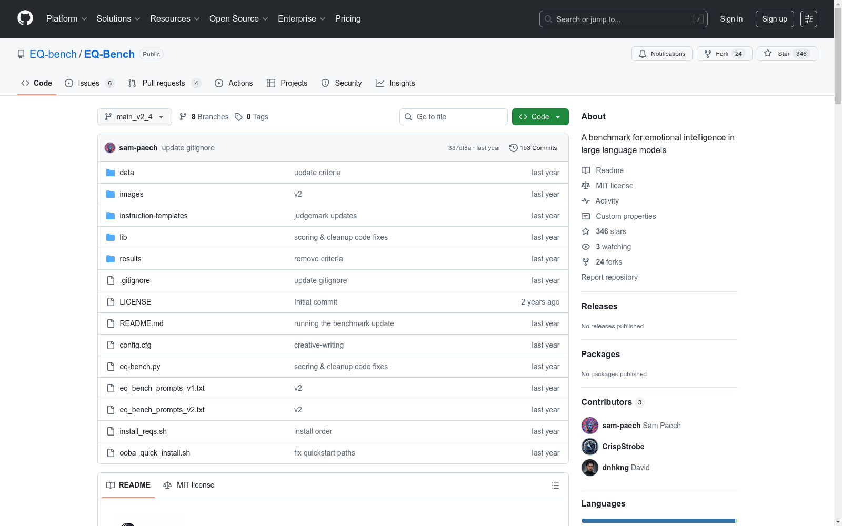
Task: Open the ooba_quick_install.sh file
Action: pyautogui.click(x=155, y=453)
